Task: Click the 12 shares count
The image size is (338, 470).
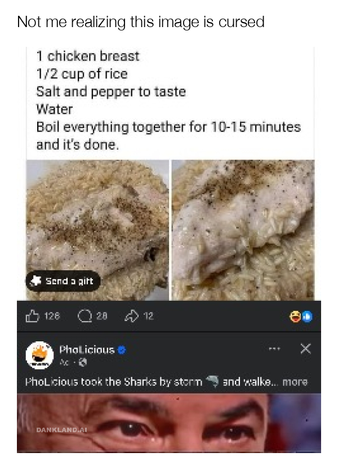Action: pos(148,317)
